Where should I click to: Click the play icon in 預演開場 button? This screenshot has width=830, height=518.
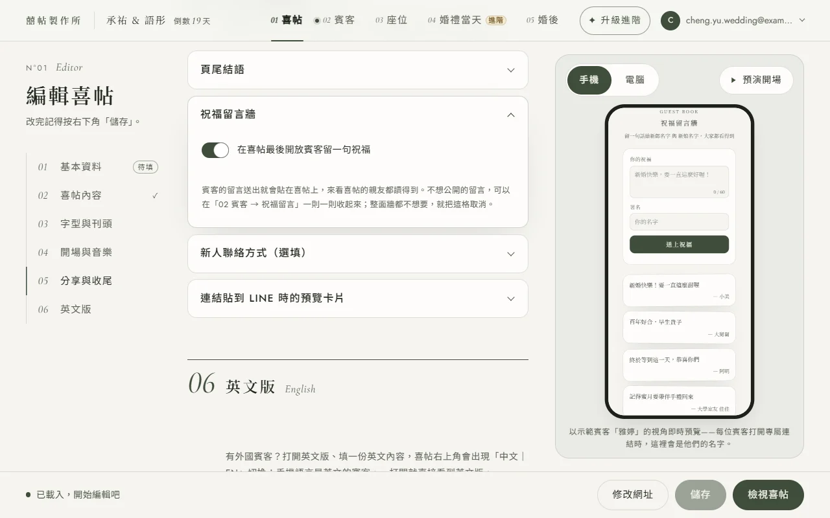[733, 80]
